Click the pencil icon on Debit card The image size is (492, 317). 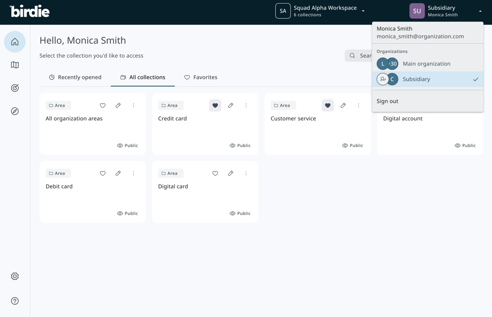coord(118,173)
